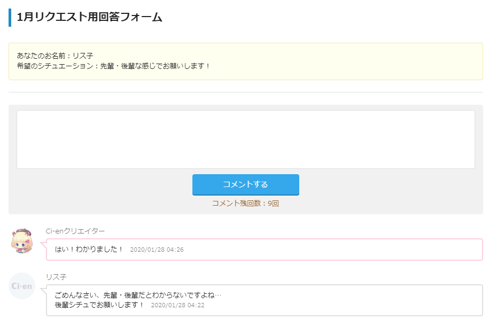Click the Ci-enクリエイター commenter name
This screenshot has width=497, height=327.
pyautogui.click(x=75, y=231)
